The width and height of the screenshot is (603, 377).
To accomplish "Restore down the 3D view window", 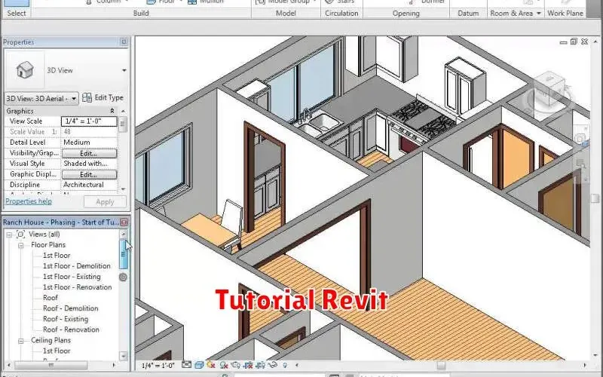I will (x=574, y=41).
